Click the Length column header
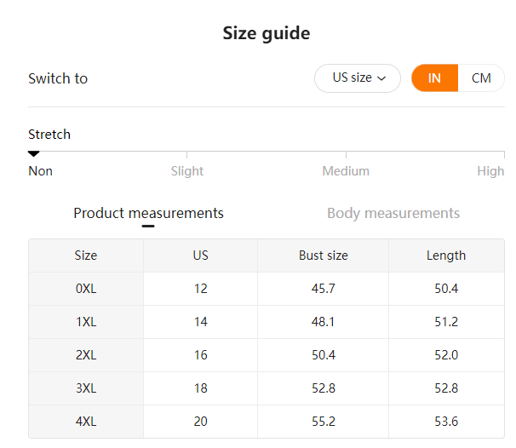The width and height of the screenshot is (516, 448). 446,256
